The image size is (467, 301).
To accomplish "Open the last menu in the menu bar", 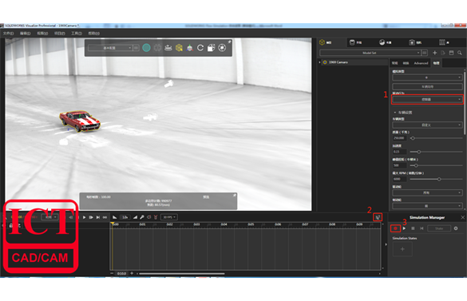I will (x=94, y=34).
